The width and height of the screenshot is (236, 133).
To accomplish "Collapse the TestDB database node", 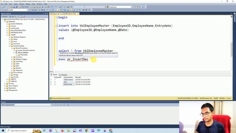I will tap(7, 35).
